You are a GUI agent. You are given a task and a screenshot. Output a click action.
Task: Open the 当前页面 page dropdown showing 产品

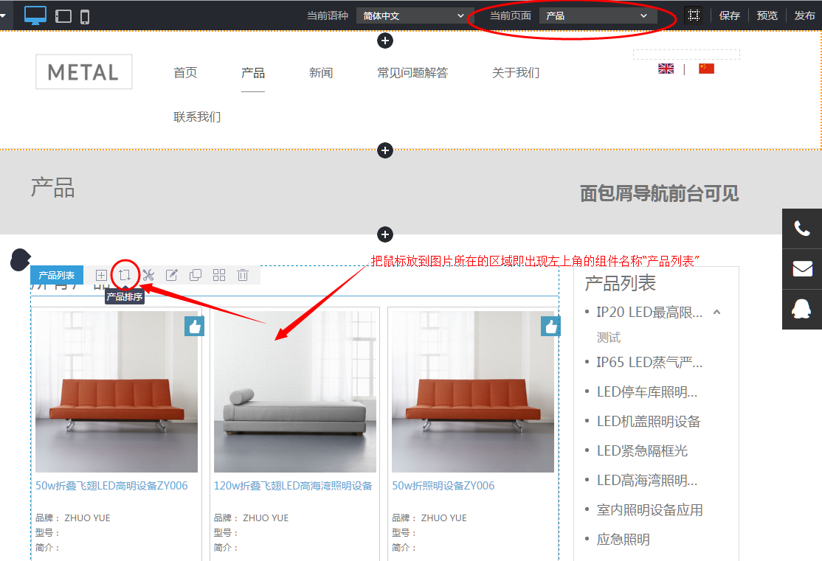[598, 15]
